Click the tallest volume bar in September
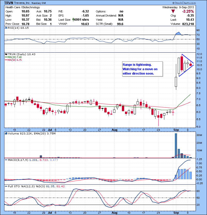Screen dimensions: 207x215 tap(176, 146)
